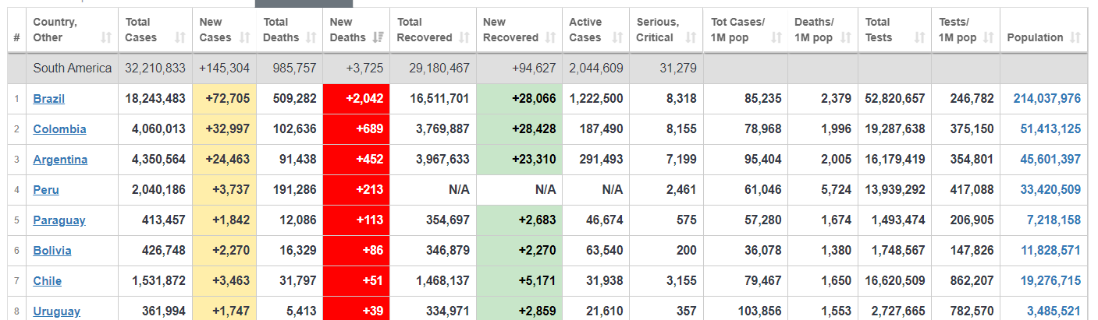Click Brazil new deaths cell +2,042
Viewport: 1098px width, 320px height.
click(x=357, y=99)
